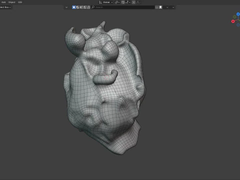Toggle proportional editing
Viewport: 240px width, 180px height.
(133, 2)
